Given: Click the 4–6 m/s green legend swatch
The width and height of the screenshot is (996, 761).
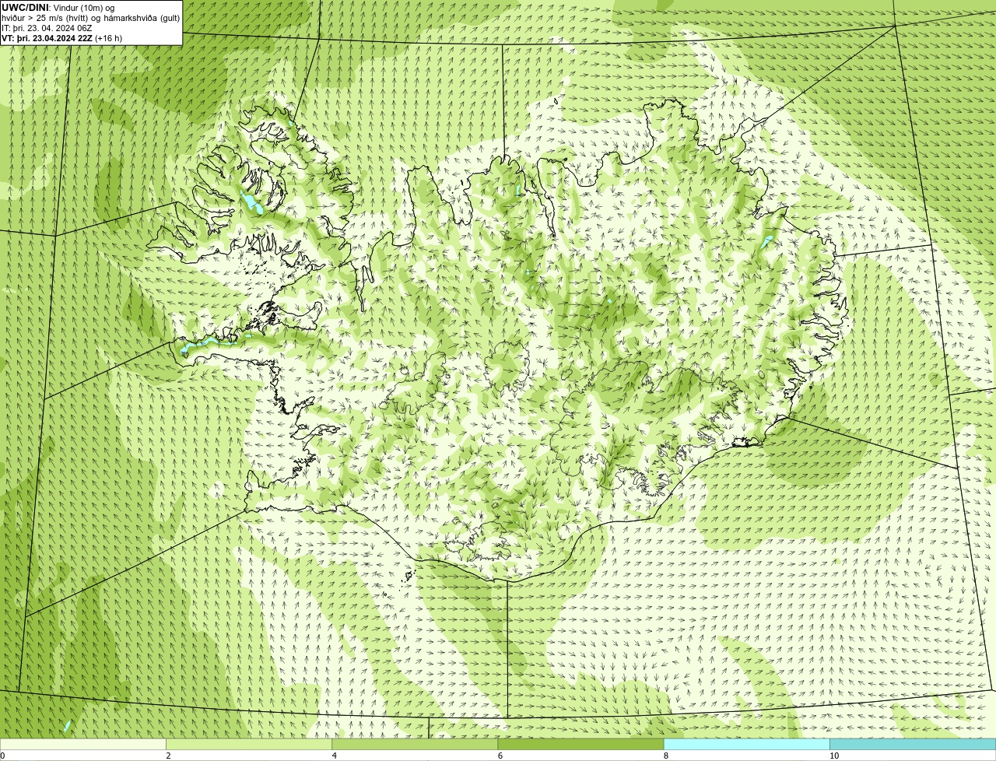Looking at the screenshot, I should coord(415,744).
